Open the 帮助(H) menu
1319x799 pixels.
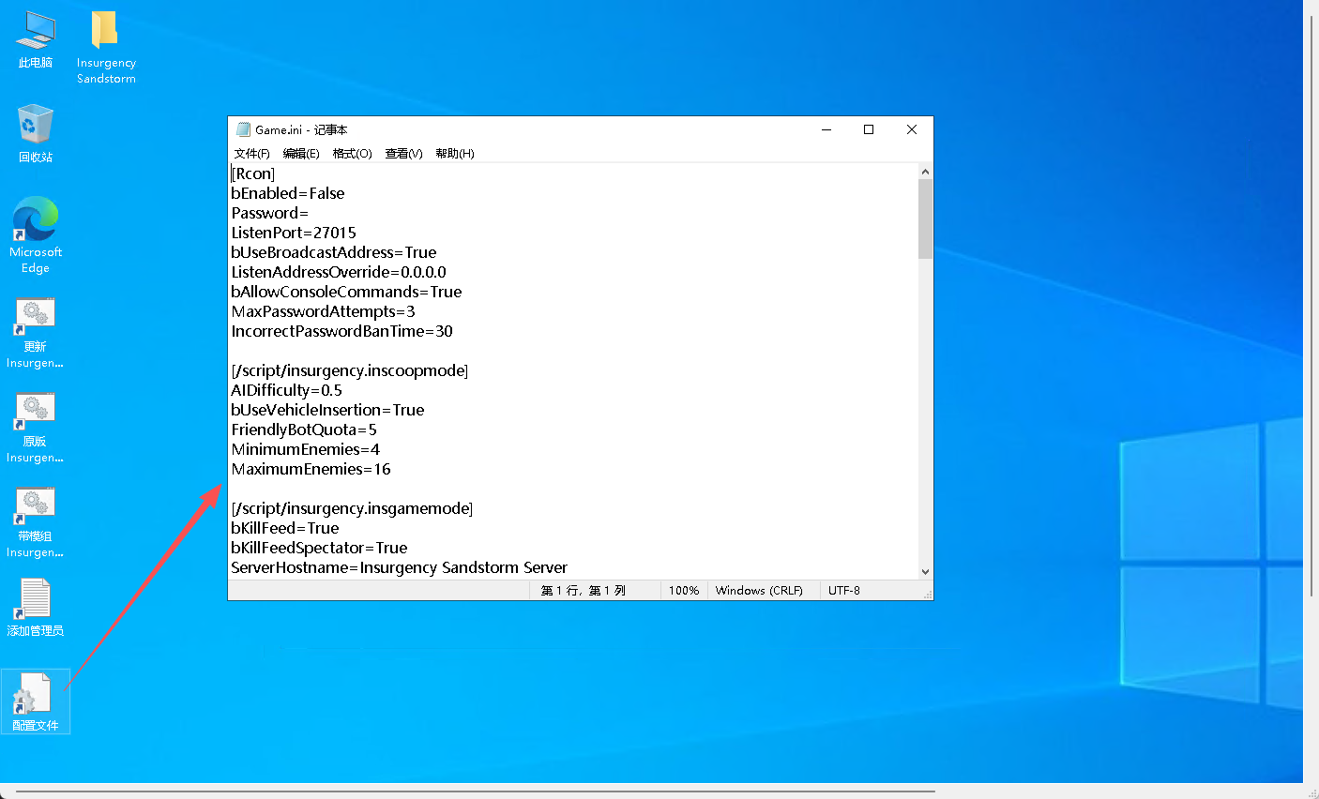coord(454,154)
